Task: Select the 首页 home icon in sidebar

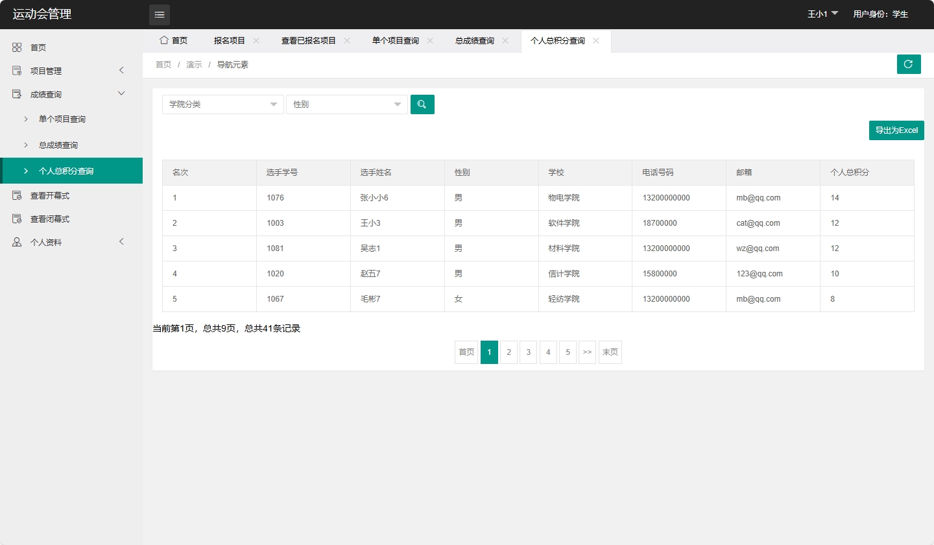Action: [17, 47]
